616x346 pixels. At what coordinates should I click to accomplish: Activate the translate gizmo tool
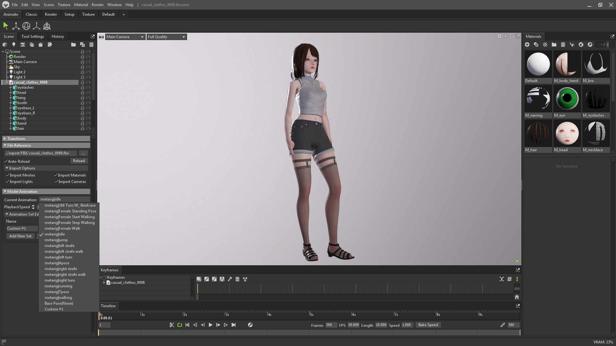(x=16, y=26)
